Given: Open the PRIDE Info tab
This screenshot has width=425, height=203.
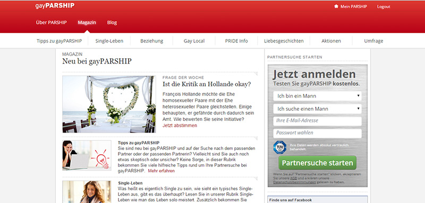Looking at the screenshot, I should point(236,41).
